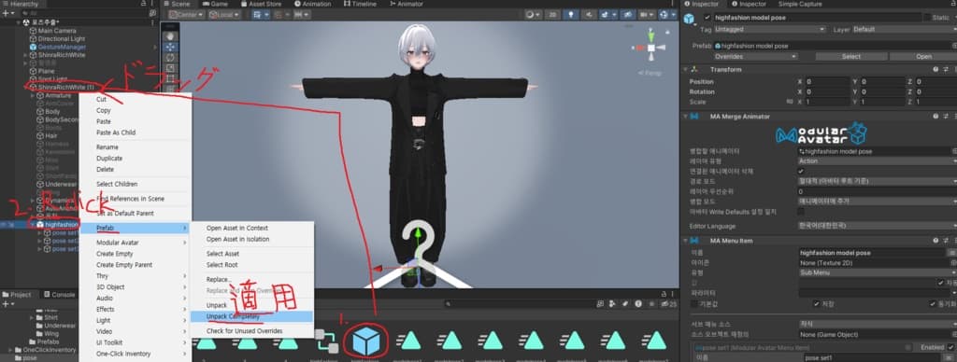
Task: Click Unpack in the Prefab submenu
Action: pos(217,305)
